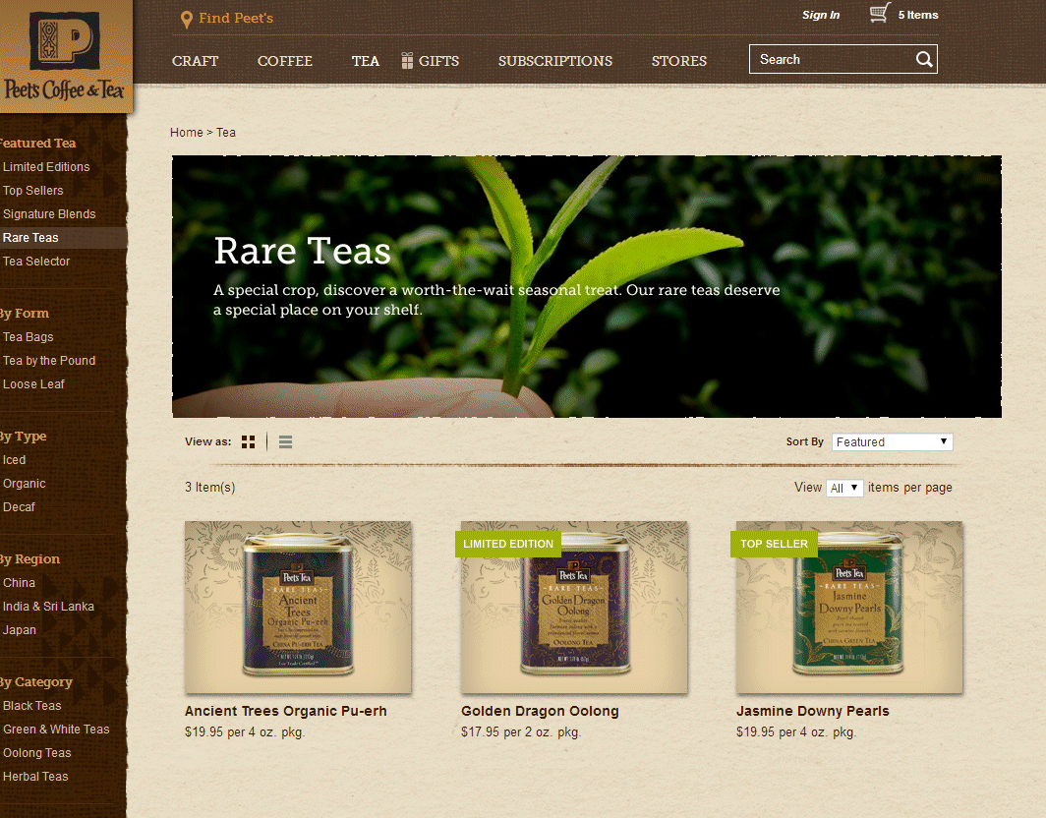Go to Home in the breadcrumb
Viewport: 1046px width, 818px height.
pos(186,133)
